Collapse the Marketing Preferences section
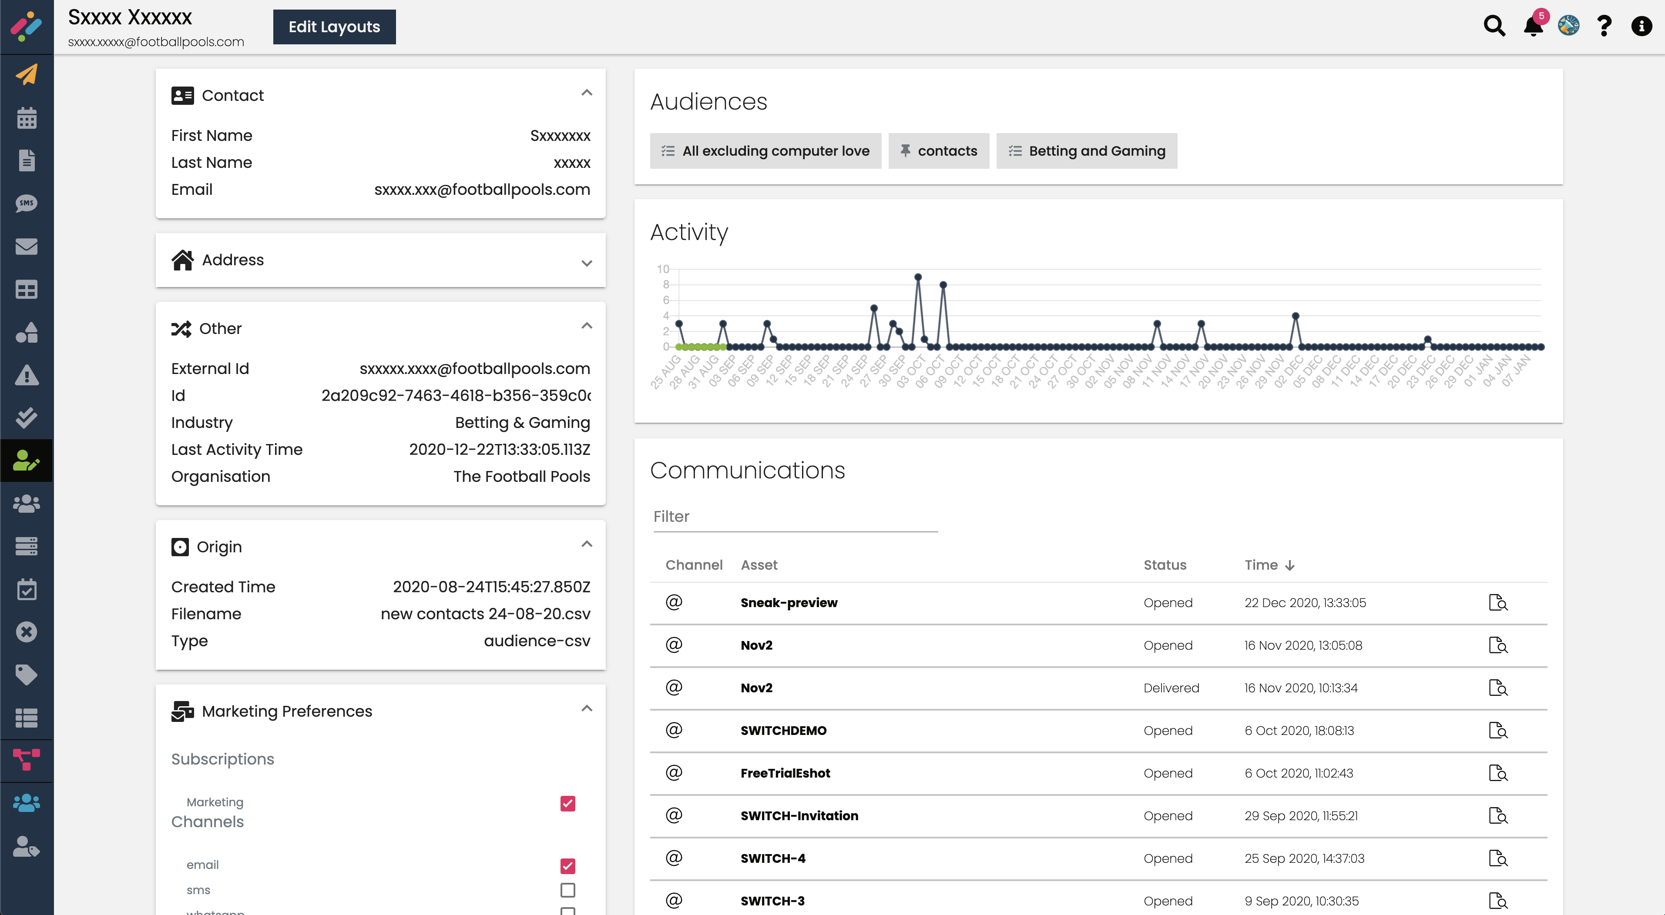The image size is (1665, 915). click(587, 709)
